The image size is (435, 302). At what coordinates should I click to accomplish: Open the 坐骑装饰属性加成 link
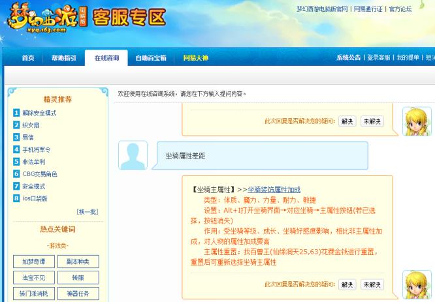point(274,190)
